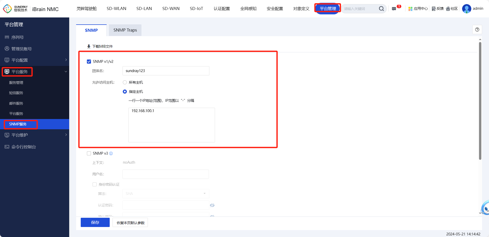489x237 pixels.
Task: Open the floating assistant robot icon
Action: pos(485,208)
